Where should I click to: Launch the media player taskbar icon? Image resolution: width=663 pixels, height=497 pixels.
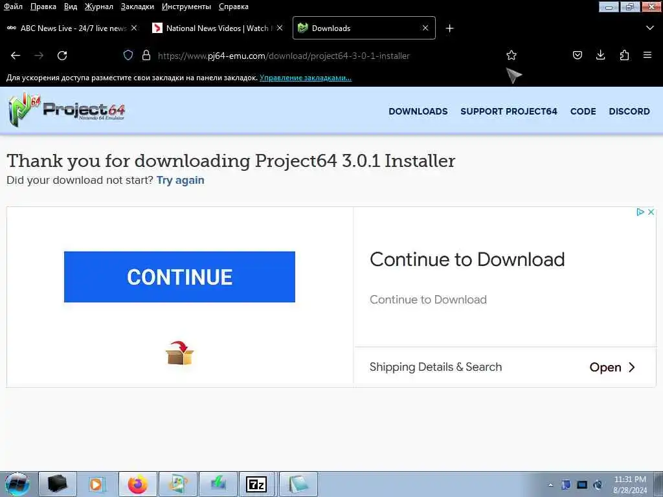coord(97,484)
